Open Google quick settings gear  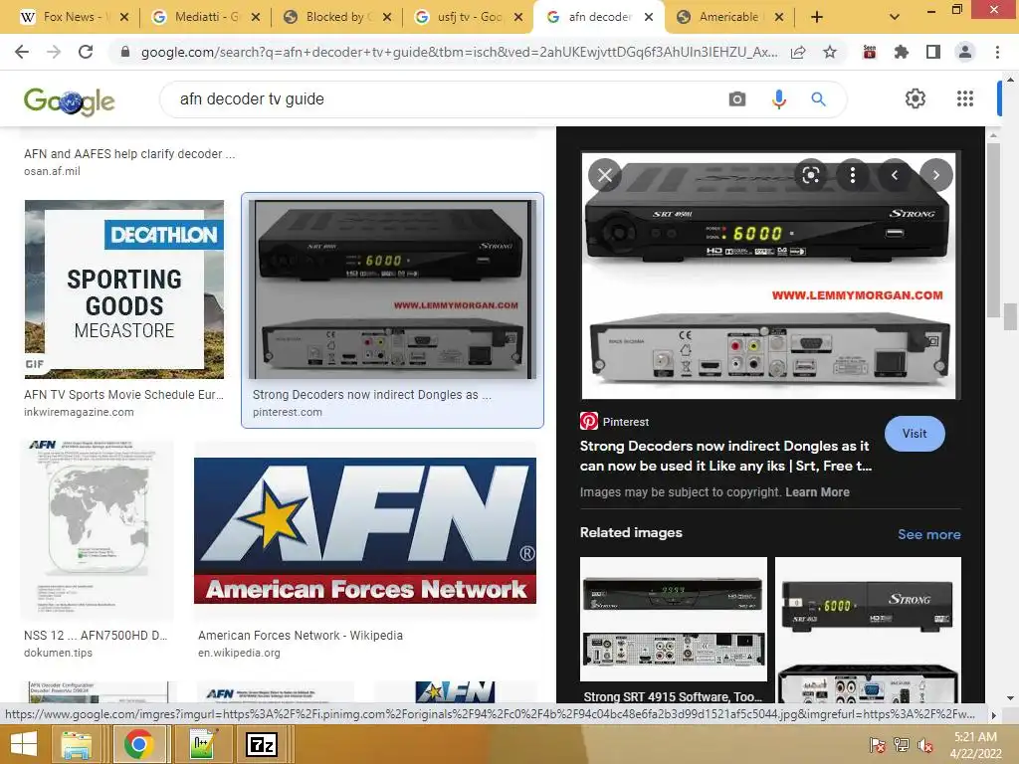916,98
